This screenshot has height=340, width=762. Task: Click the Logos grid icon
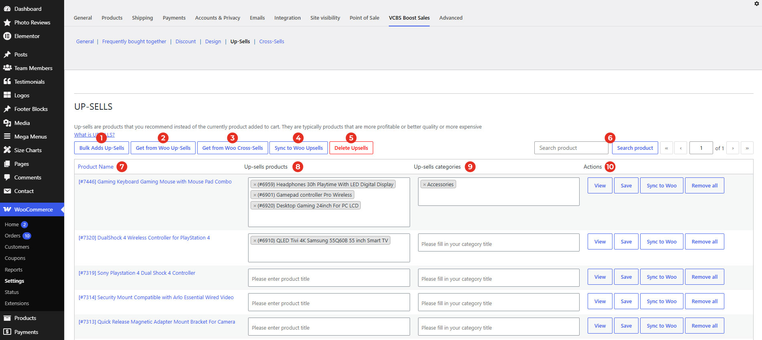tap(7, 95)
